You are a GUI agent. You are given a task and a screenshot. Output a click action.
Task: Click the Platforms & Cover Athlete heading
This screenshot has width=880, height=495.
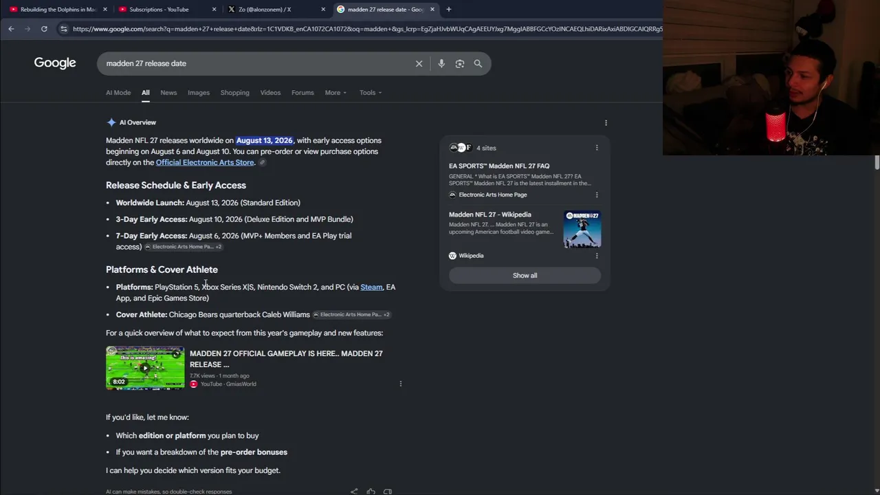[162, 269]
